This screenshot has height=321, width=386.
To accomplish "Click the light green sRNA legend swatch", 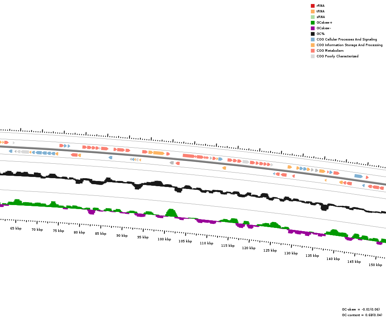I will [x=312, y=17].
